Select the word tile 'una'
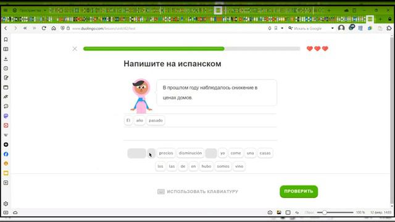 (x=250, y=153)
